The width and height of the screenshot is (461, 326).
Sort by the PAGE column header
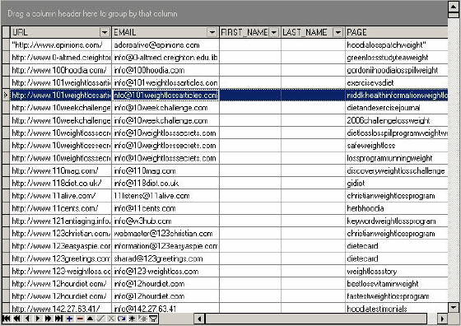point(396,32)
